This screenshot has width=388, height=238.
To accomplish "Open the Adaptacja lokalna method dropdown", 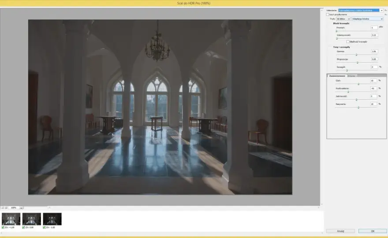I will 367,19.
